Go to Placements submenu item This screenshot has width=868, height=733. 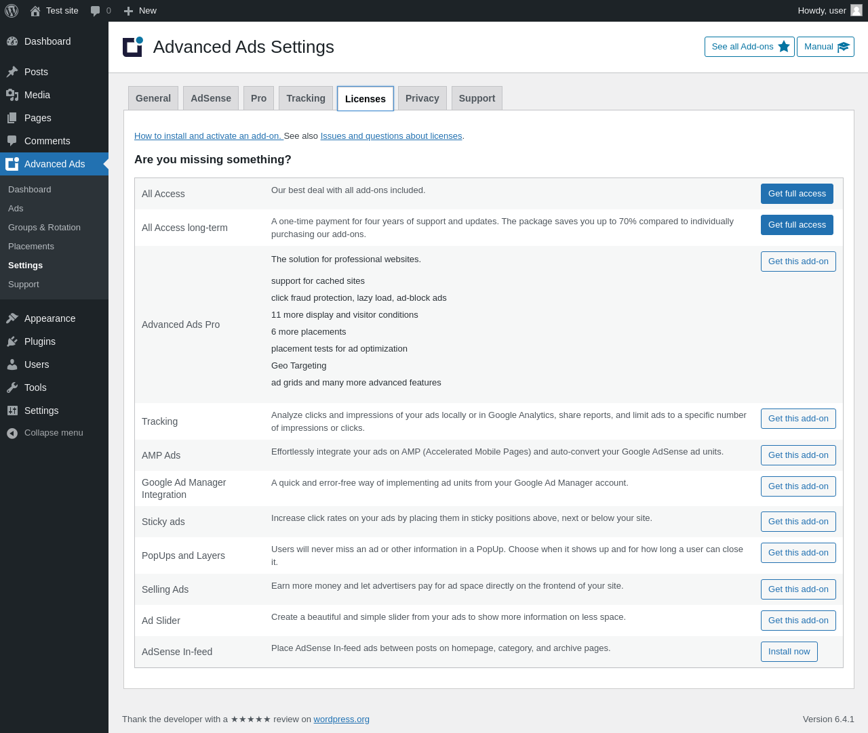31,247
